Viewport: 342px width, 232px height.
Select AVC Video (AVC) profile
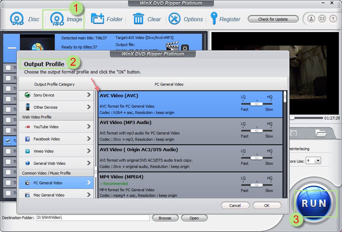pyautogui.click(x=190, y=104)
